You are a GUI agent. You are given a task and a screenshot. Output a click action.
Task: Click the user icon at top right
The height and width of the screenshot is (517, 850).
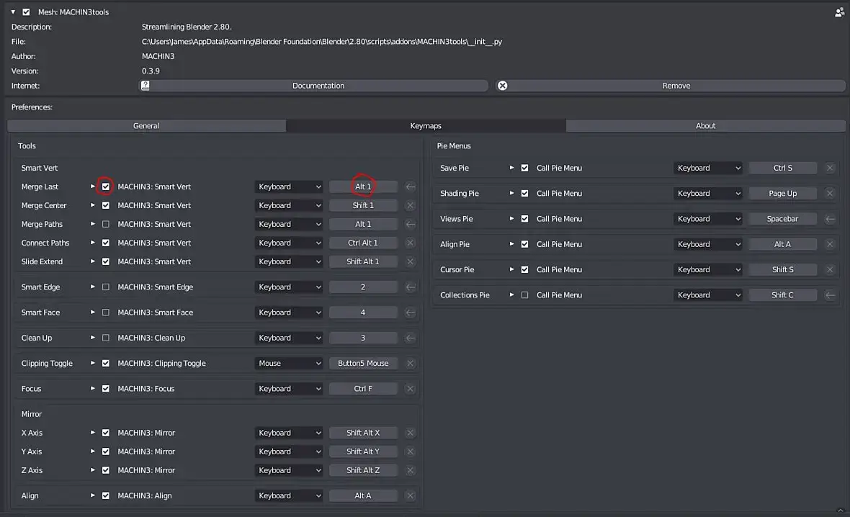pyautogui.click(x=839, y=12)
